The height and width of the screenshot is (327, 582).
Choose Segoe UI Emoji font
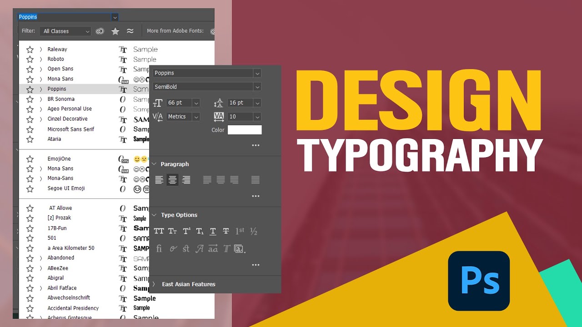pos(66,188)
